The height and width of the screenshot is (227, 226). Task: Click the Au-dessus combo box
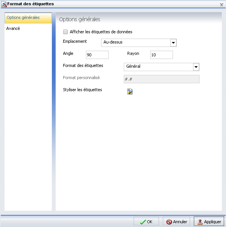point(139,43)
